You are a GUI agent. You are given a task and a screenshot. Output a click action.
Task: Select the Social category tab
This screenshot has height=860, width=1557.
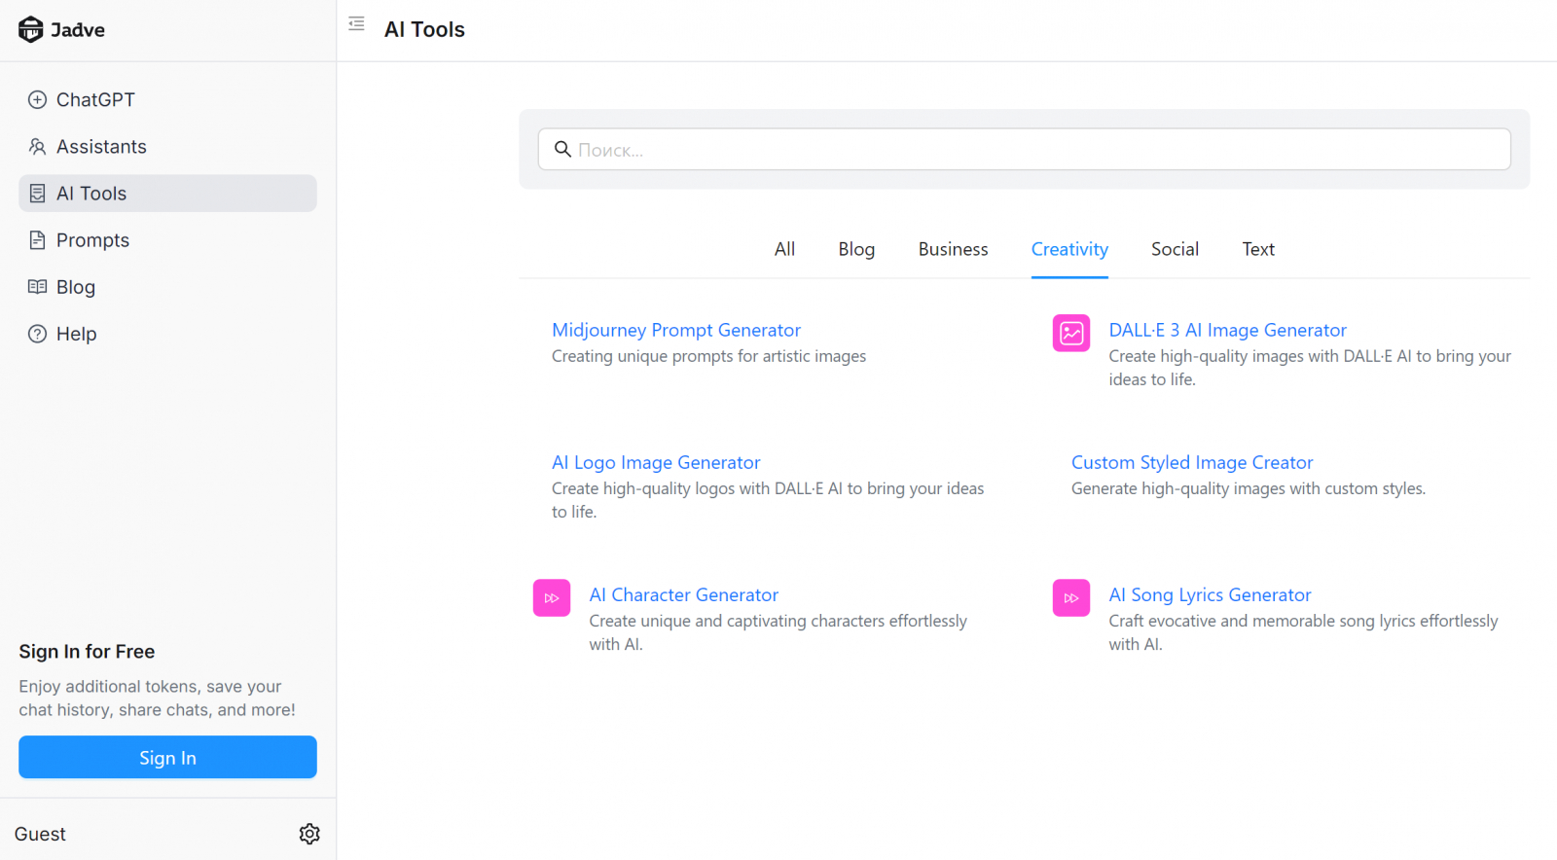point(1175,250)
